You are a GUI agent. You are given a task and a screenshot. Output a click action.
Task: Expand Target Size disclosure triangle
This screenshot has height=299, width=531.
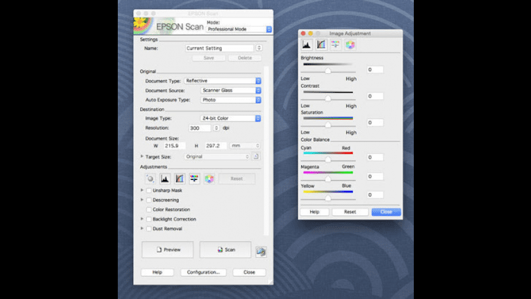pos(142,156)
